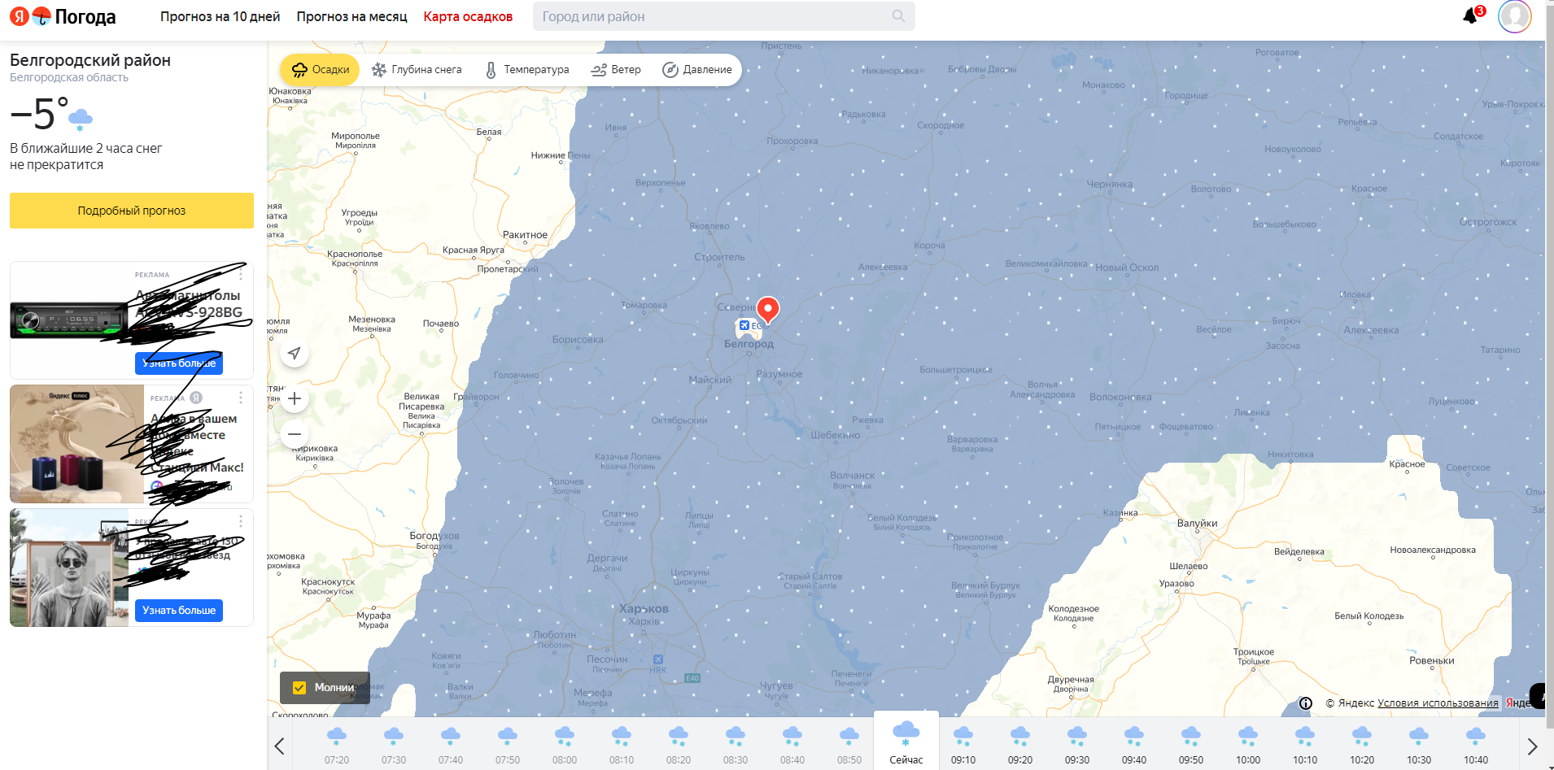This screenshot has height=770, width=1554.
Task: Select the 09:30 timeline slot
Action: (1077, 745)
